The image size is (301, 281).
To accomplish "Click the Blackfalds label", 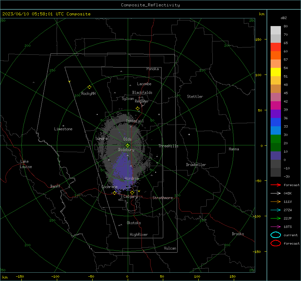I will pyautogui.click(x=142, y=93).
